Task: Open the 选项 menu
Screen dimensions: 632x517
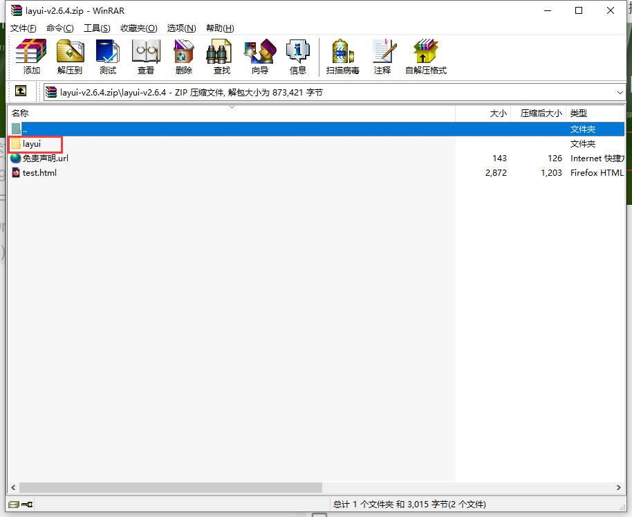Action: [x=180, y=28]
